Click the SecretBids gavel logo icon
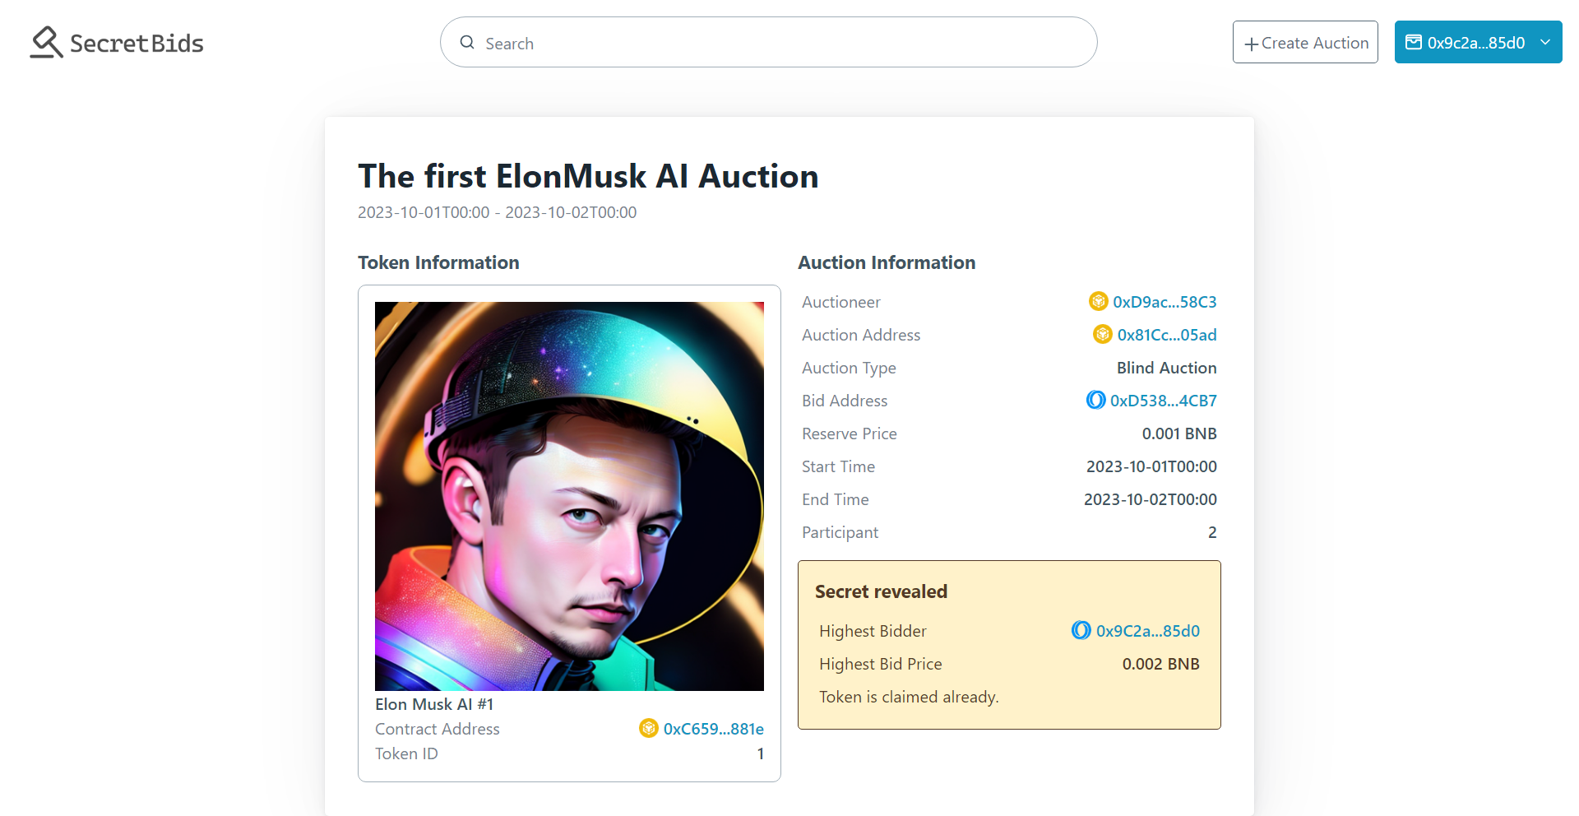1579x816 pixels. tap(47, 42)
